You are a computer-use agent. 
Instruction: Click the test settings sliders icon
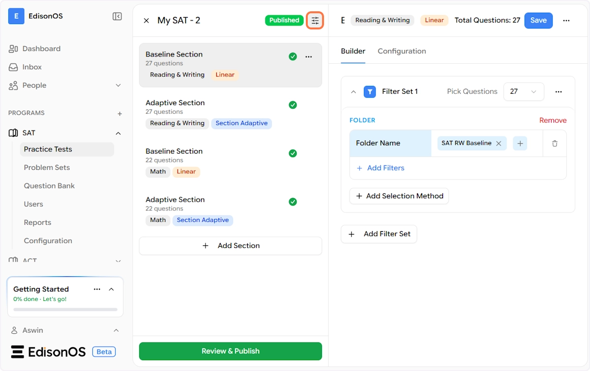coord(315,21)
